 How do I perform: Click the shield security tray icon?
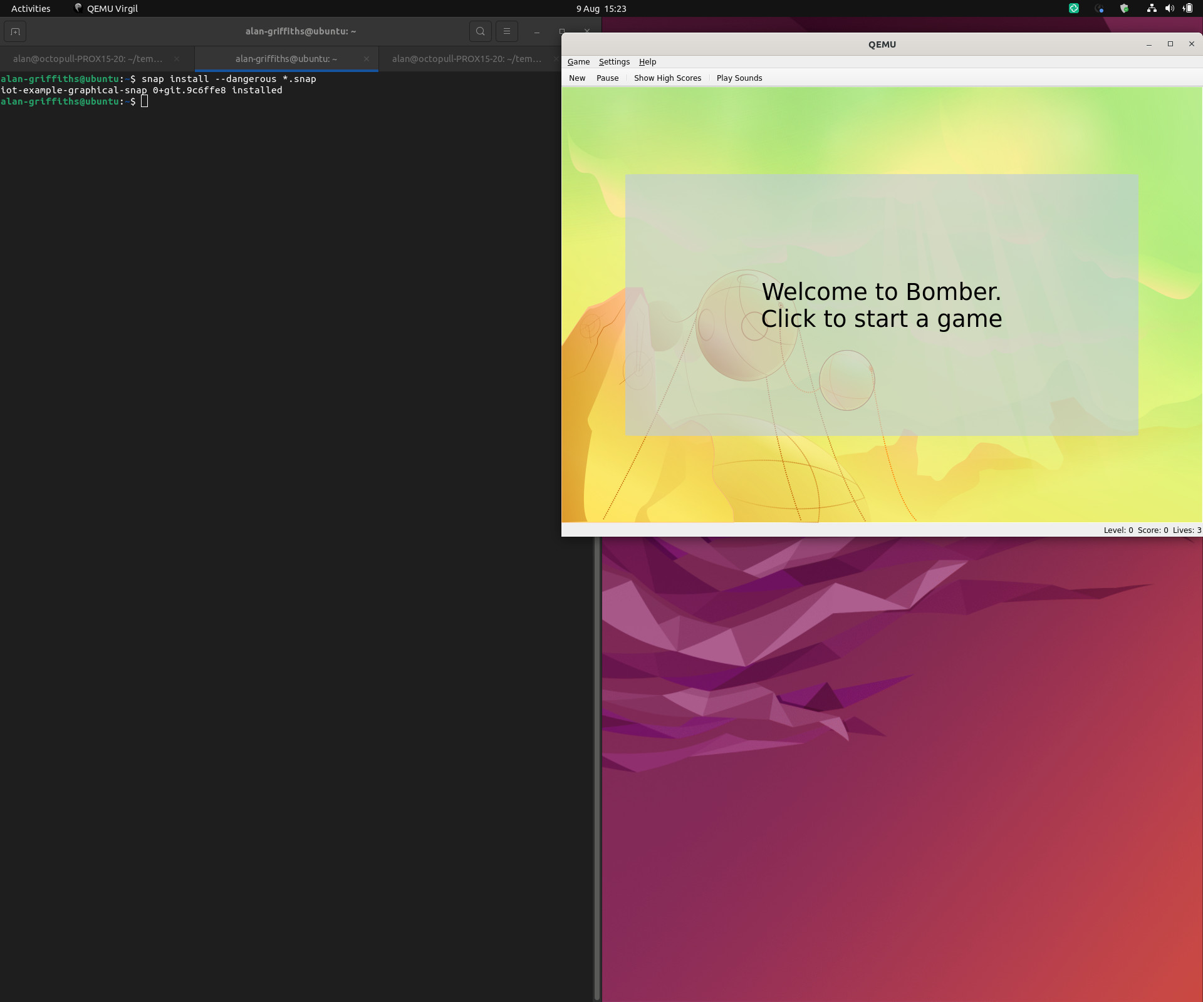pyautogui.click(x=1124, y=9)
